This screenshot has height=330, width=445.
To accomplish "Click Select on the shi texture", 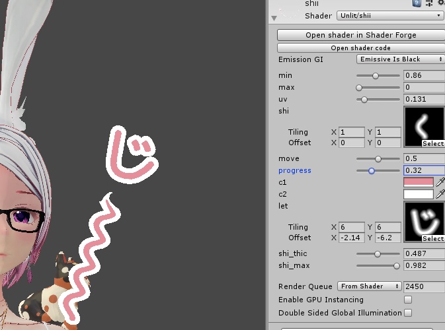I will (x=433, y=143).
